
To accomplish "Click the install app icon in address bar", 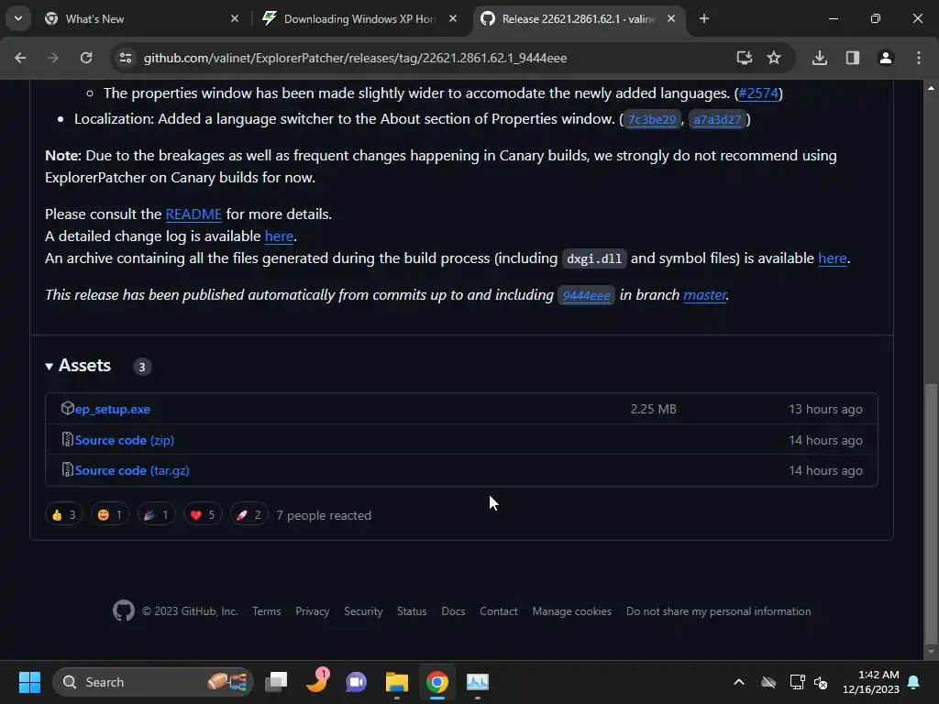I will pyautogui.click(x=744, y=58).
